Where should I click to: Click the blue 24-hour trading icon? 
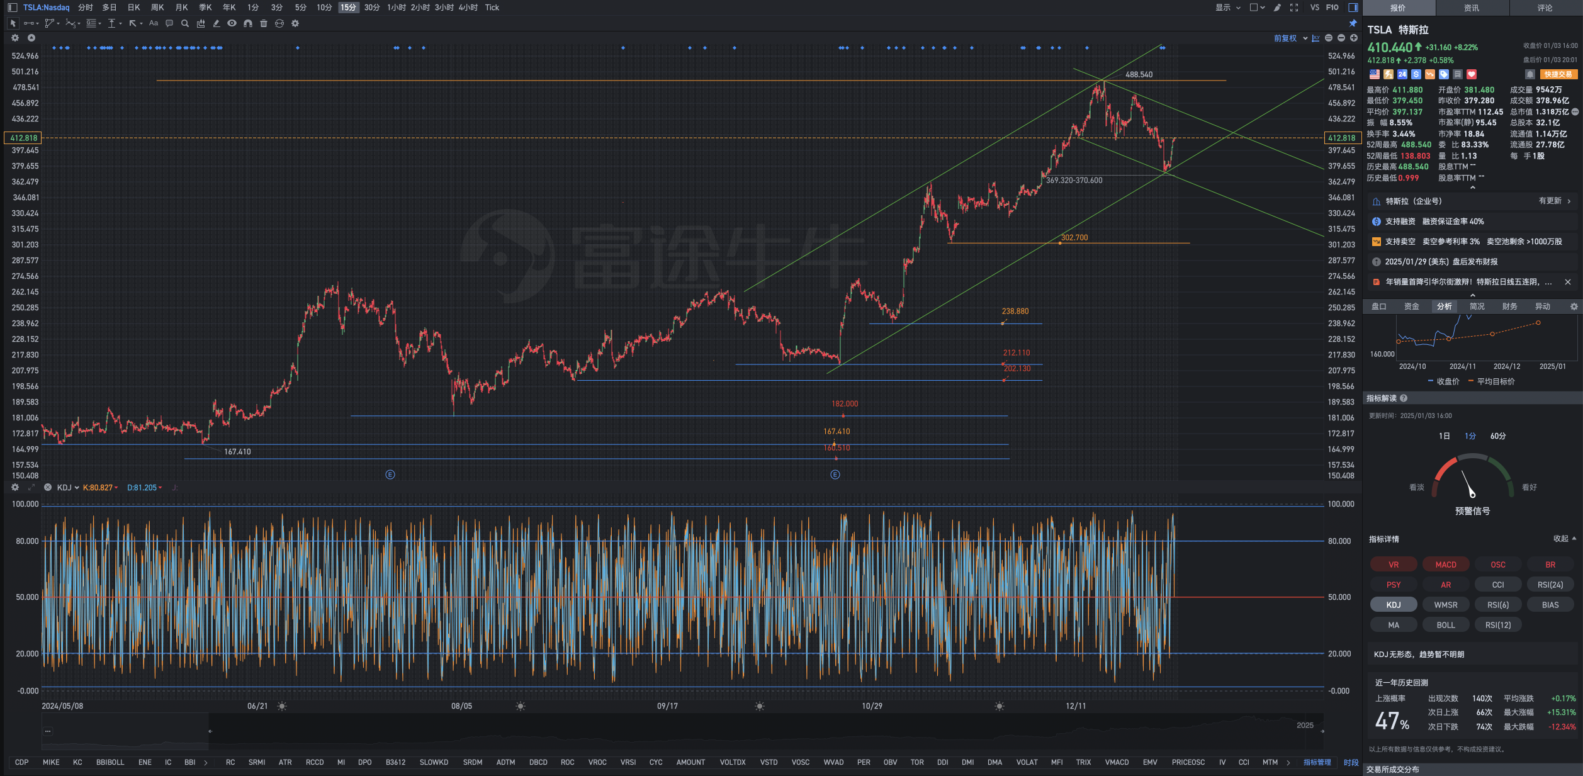(1402, 74)
